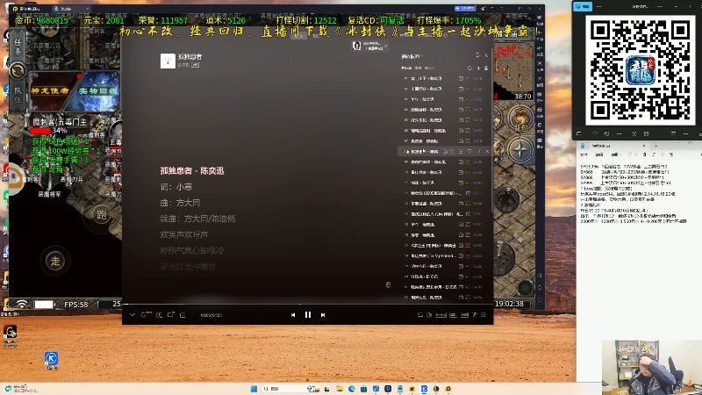This screenshot has width=702, height=395.
Task: Open more options on highlighted playing row
Action: (x=479, y=151)
